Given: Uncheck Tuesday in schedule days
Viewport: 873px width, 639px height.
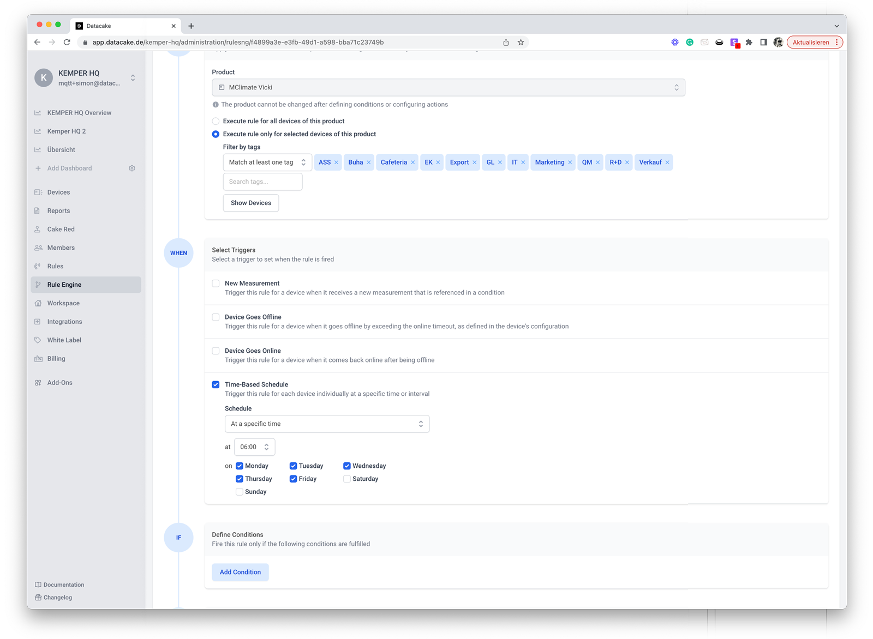Looking at the screenshot, I should (293, 466).
